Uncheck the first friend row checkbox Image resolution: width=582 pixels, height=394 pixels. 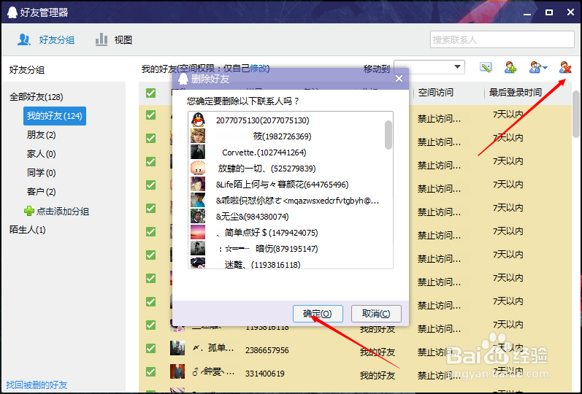(150, 115)
